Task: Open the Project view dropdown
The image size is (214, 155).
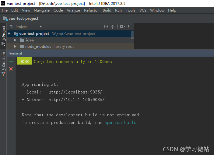Action: tap(40, 27)
